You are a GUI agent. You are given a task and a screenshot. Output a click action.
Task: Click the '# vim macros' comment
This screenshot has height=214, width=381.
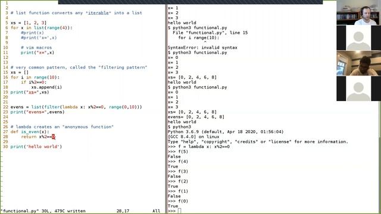pyautogui.click(x=36, y=48)
